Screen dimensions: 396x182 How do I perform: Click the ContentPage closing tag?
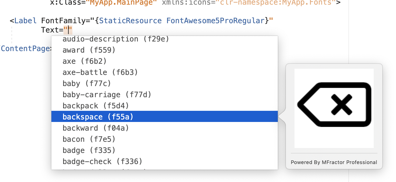point(25,49)
